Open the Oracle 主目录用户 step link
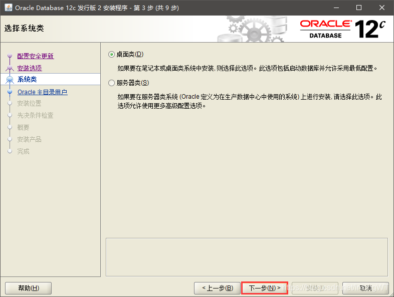Image resolution: width=394 pixels, height=297 pixels. (43, 92)
